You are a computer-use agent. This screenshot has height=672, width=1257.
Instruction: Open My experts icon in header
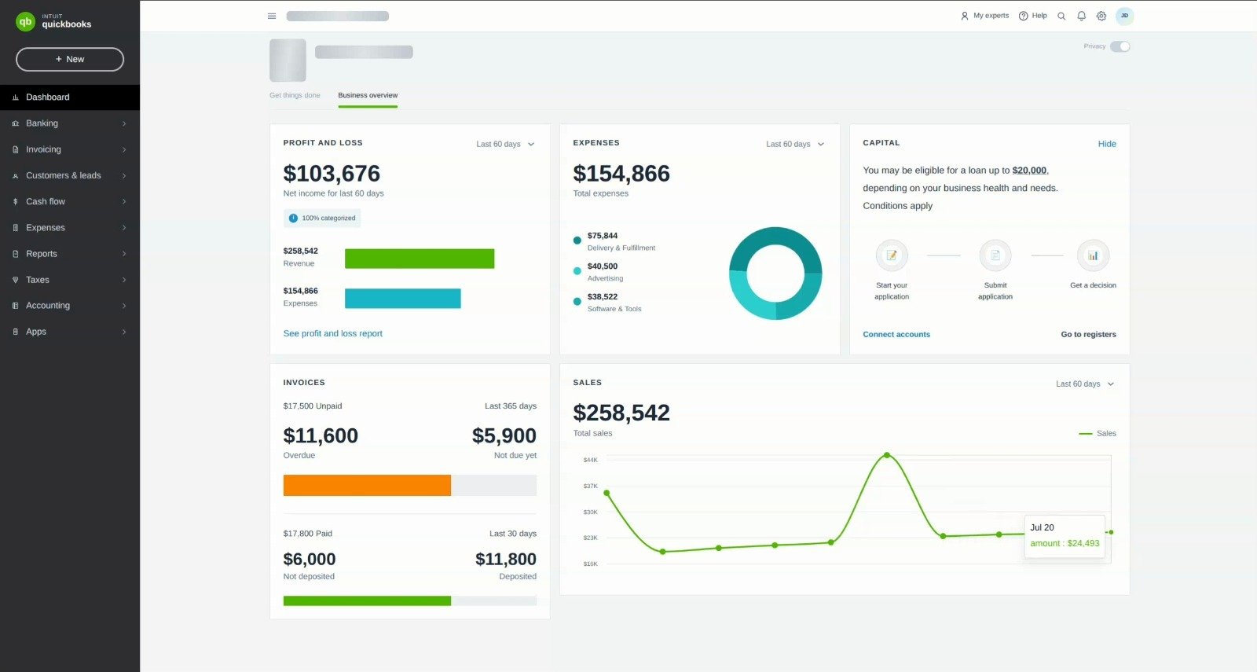(965, 16)
